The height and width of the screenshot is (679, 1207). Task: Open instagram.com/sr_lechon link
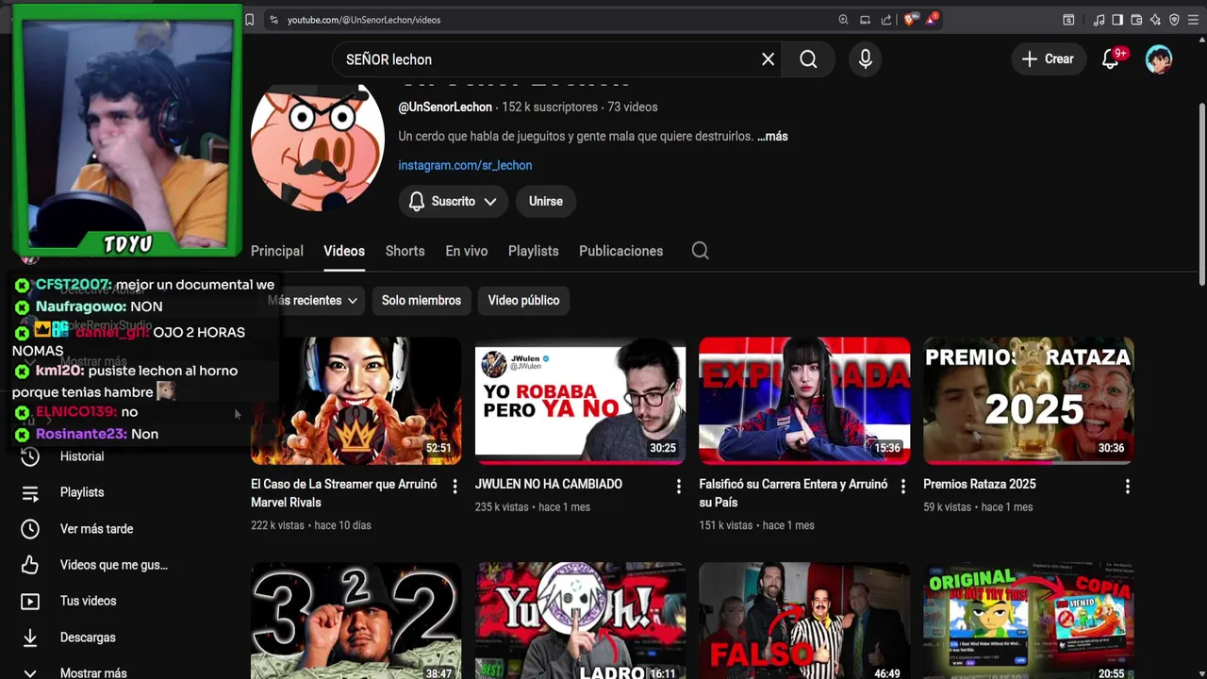pyautogui.click(x=465, y=165)
